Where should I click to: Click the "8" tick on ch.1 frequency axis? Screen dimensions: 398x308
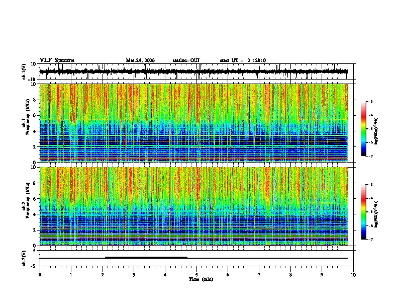click(x=35, y=100)
